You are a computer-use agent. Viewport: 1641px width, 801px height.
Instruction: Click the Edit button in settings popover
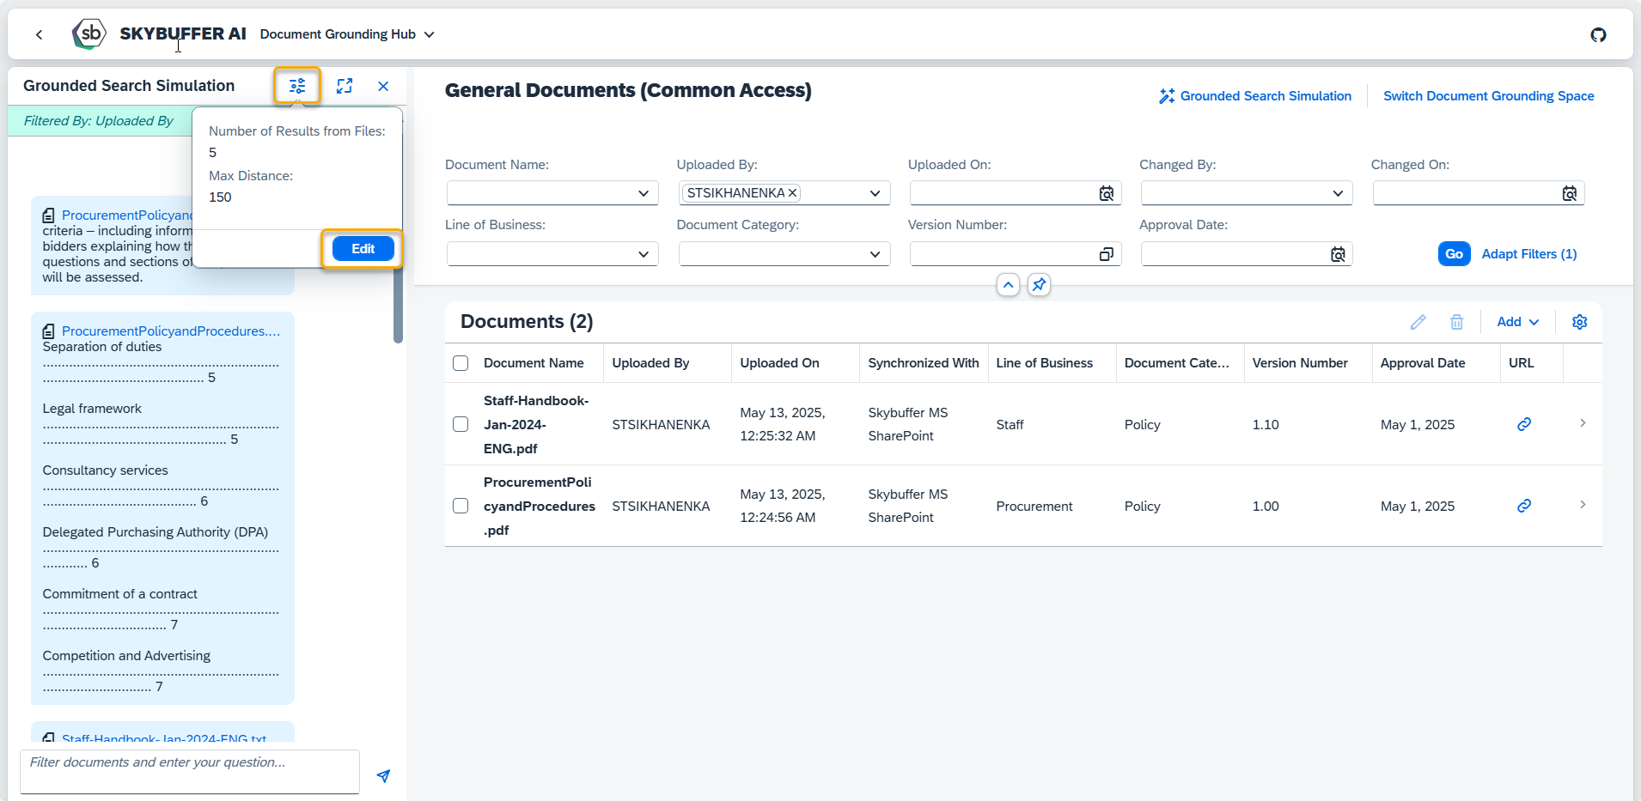pos(363,249)
